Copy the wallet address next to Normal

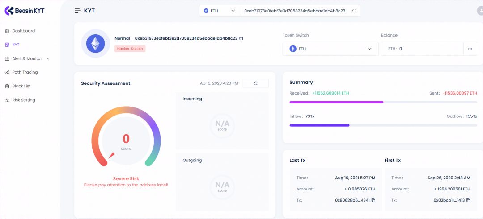click(241, 38)
